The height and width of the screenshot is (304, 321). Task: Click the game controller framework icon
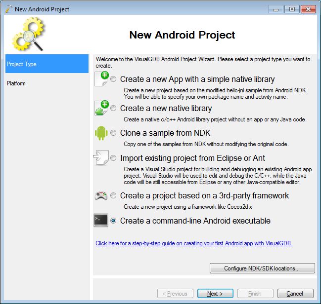[101, 196]
